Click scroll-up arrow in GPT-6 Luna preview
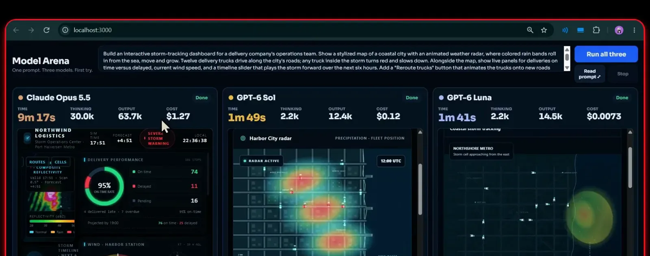Screen dimensions: 650x256 (630, 132)
